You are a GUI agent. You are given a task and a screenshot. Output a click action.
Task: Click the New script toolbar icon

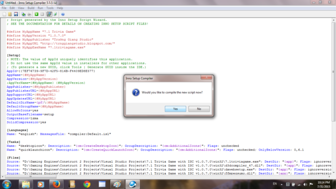[4, 14]
